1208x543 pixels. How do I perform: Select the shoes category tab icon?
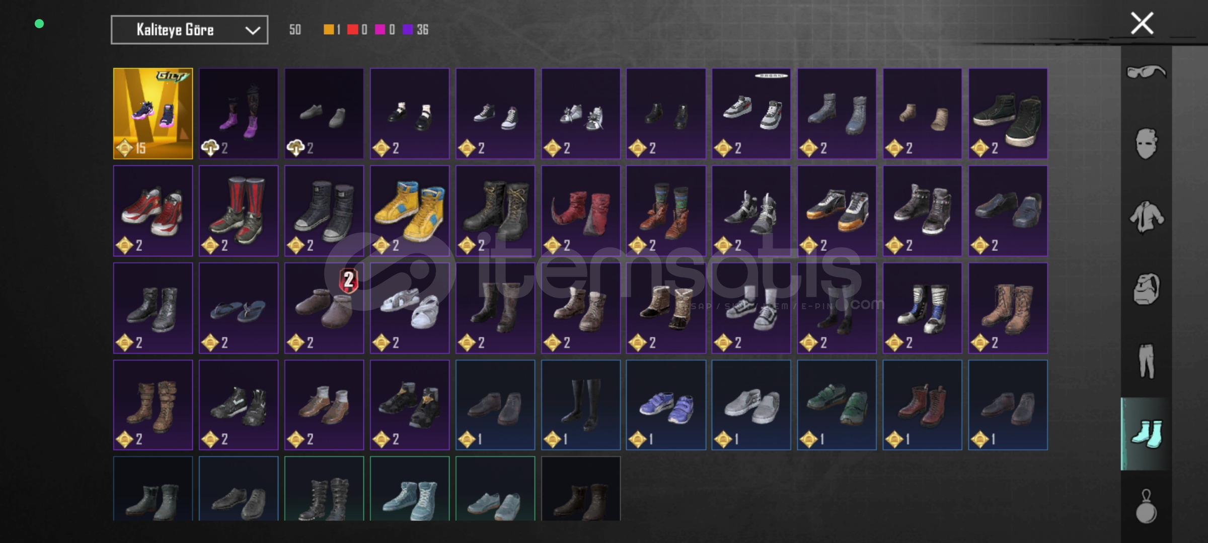coord(1146,433)
